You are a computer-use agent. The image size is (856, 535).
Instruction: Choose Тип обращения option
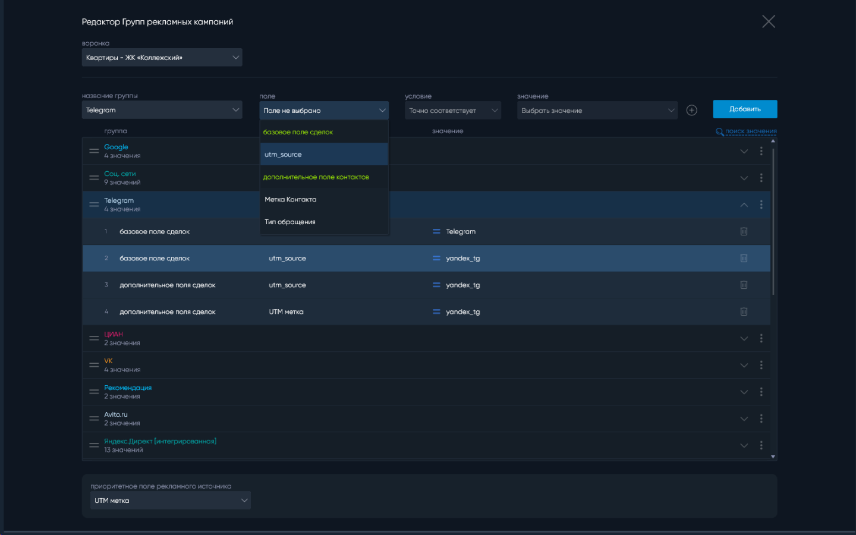click(x=323, y=222)
